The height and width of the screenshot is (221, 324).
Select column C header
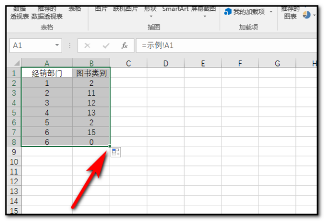[129, 63]
